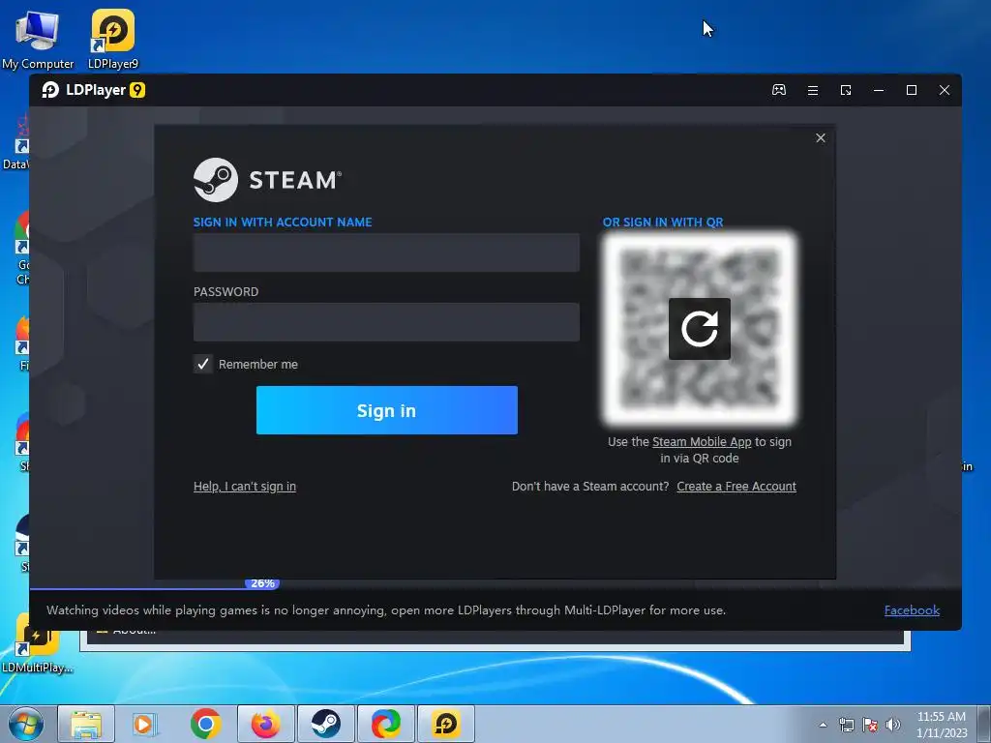991x743 pixels.
Task: Minimize the LDPlayer window
Action: 879,90
